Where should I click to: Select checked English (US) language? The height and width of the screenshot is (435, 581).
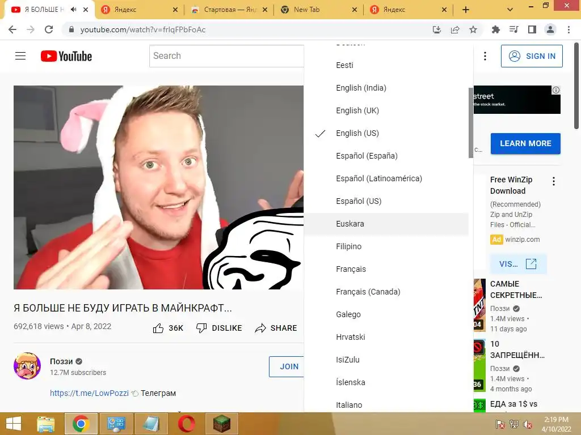point(386,133)
